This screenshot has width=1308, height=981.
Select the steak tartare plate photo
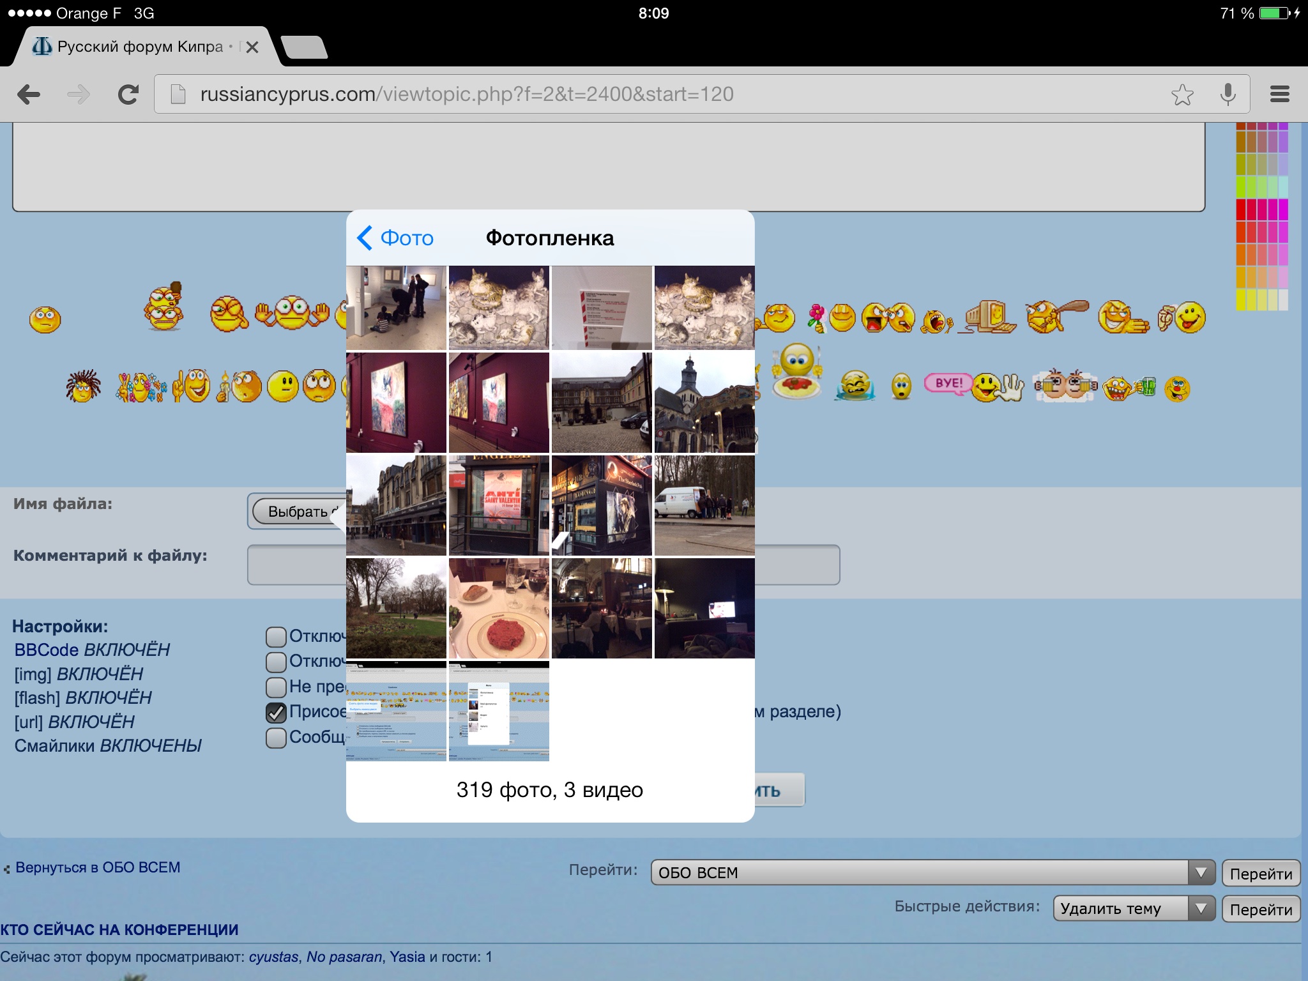coord(499,609)
